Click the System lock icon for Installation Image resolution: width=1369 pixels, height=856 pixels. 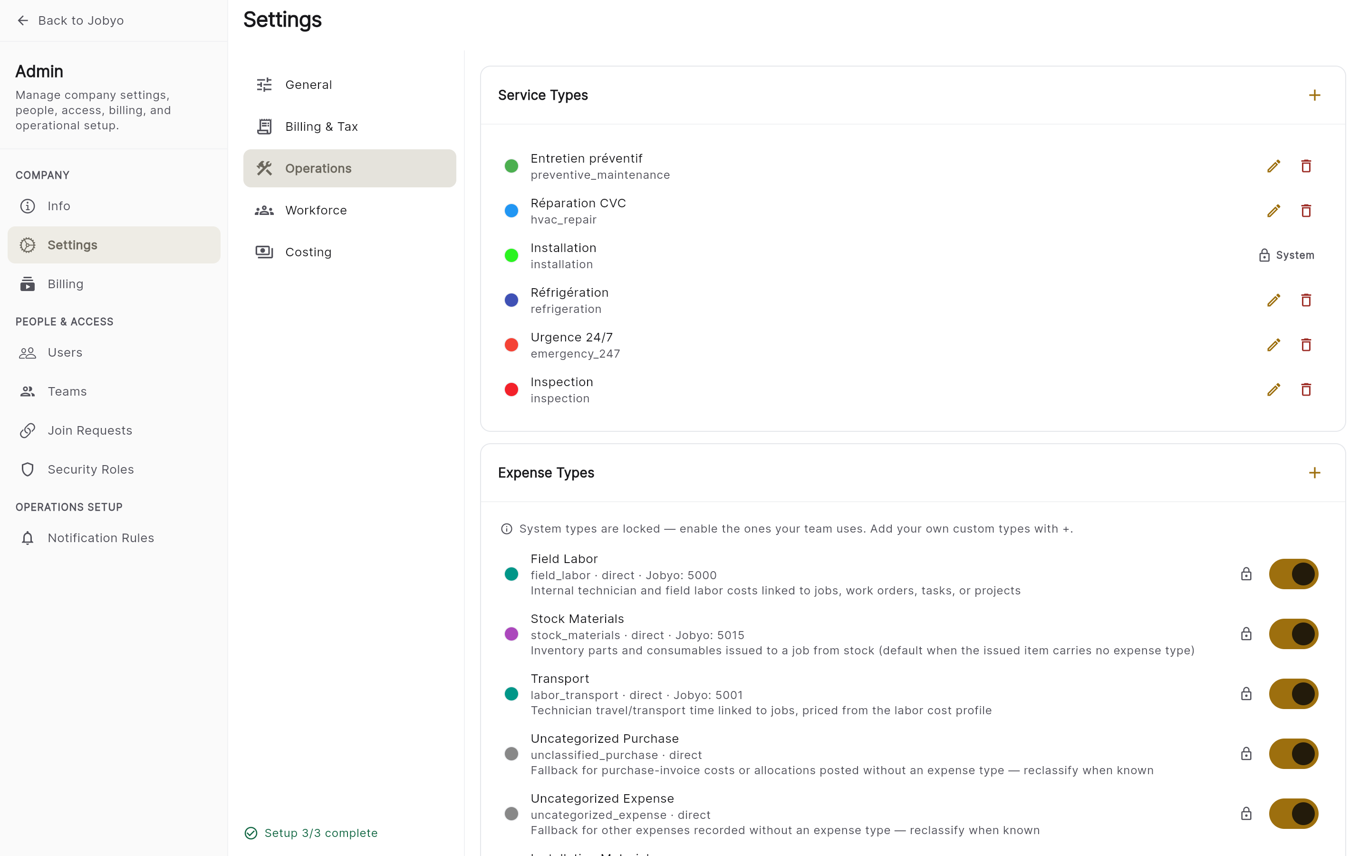coord(1264,255)
